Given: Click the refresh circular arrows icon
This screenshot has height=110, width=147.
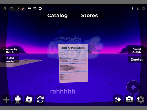Looking at the screenshot, I should pyautogui.click(x=40, y=100).
